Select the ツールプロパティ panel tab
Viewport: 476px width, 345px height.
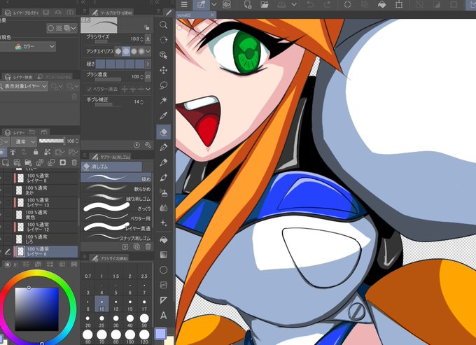click(x=112, y=13)
